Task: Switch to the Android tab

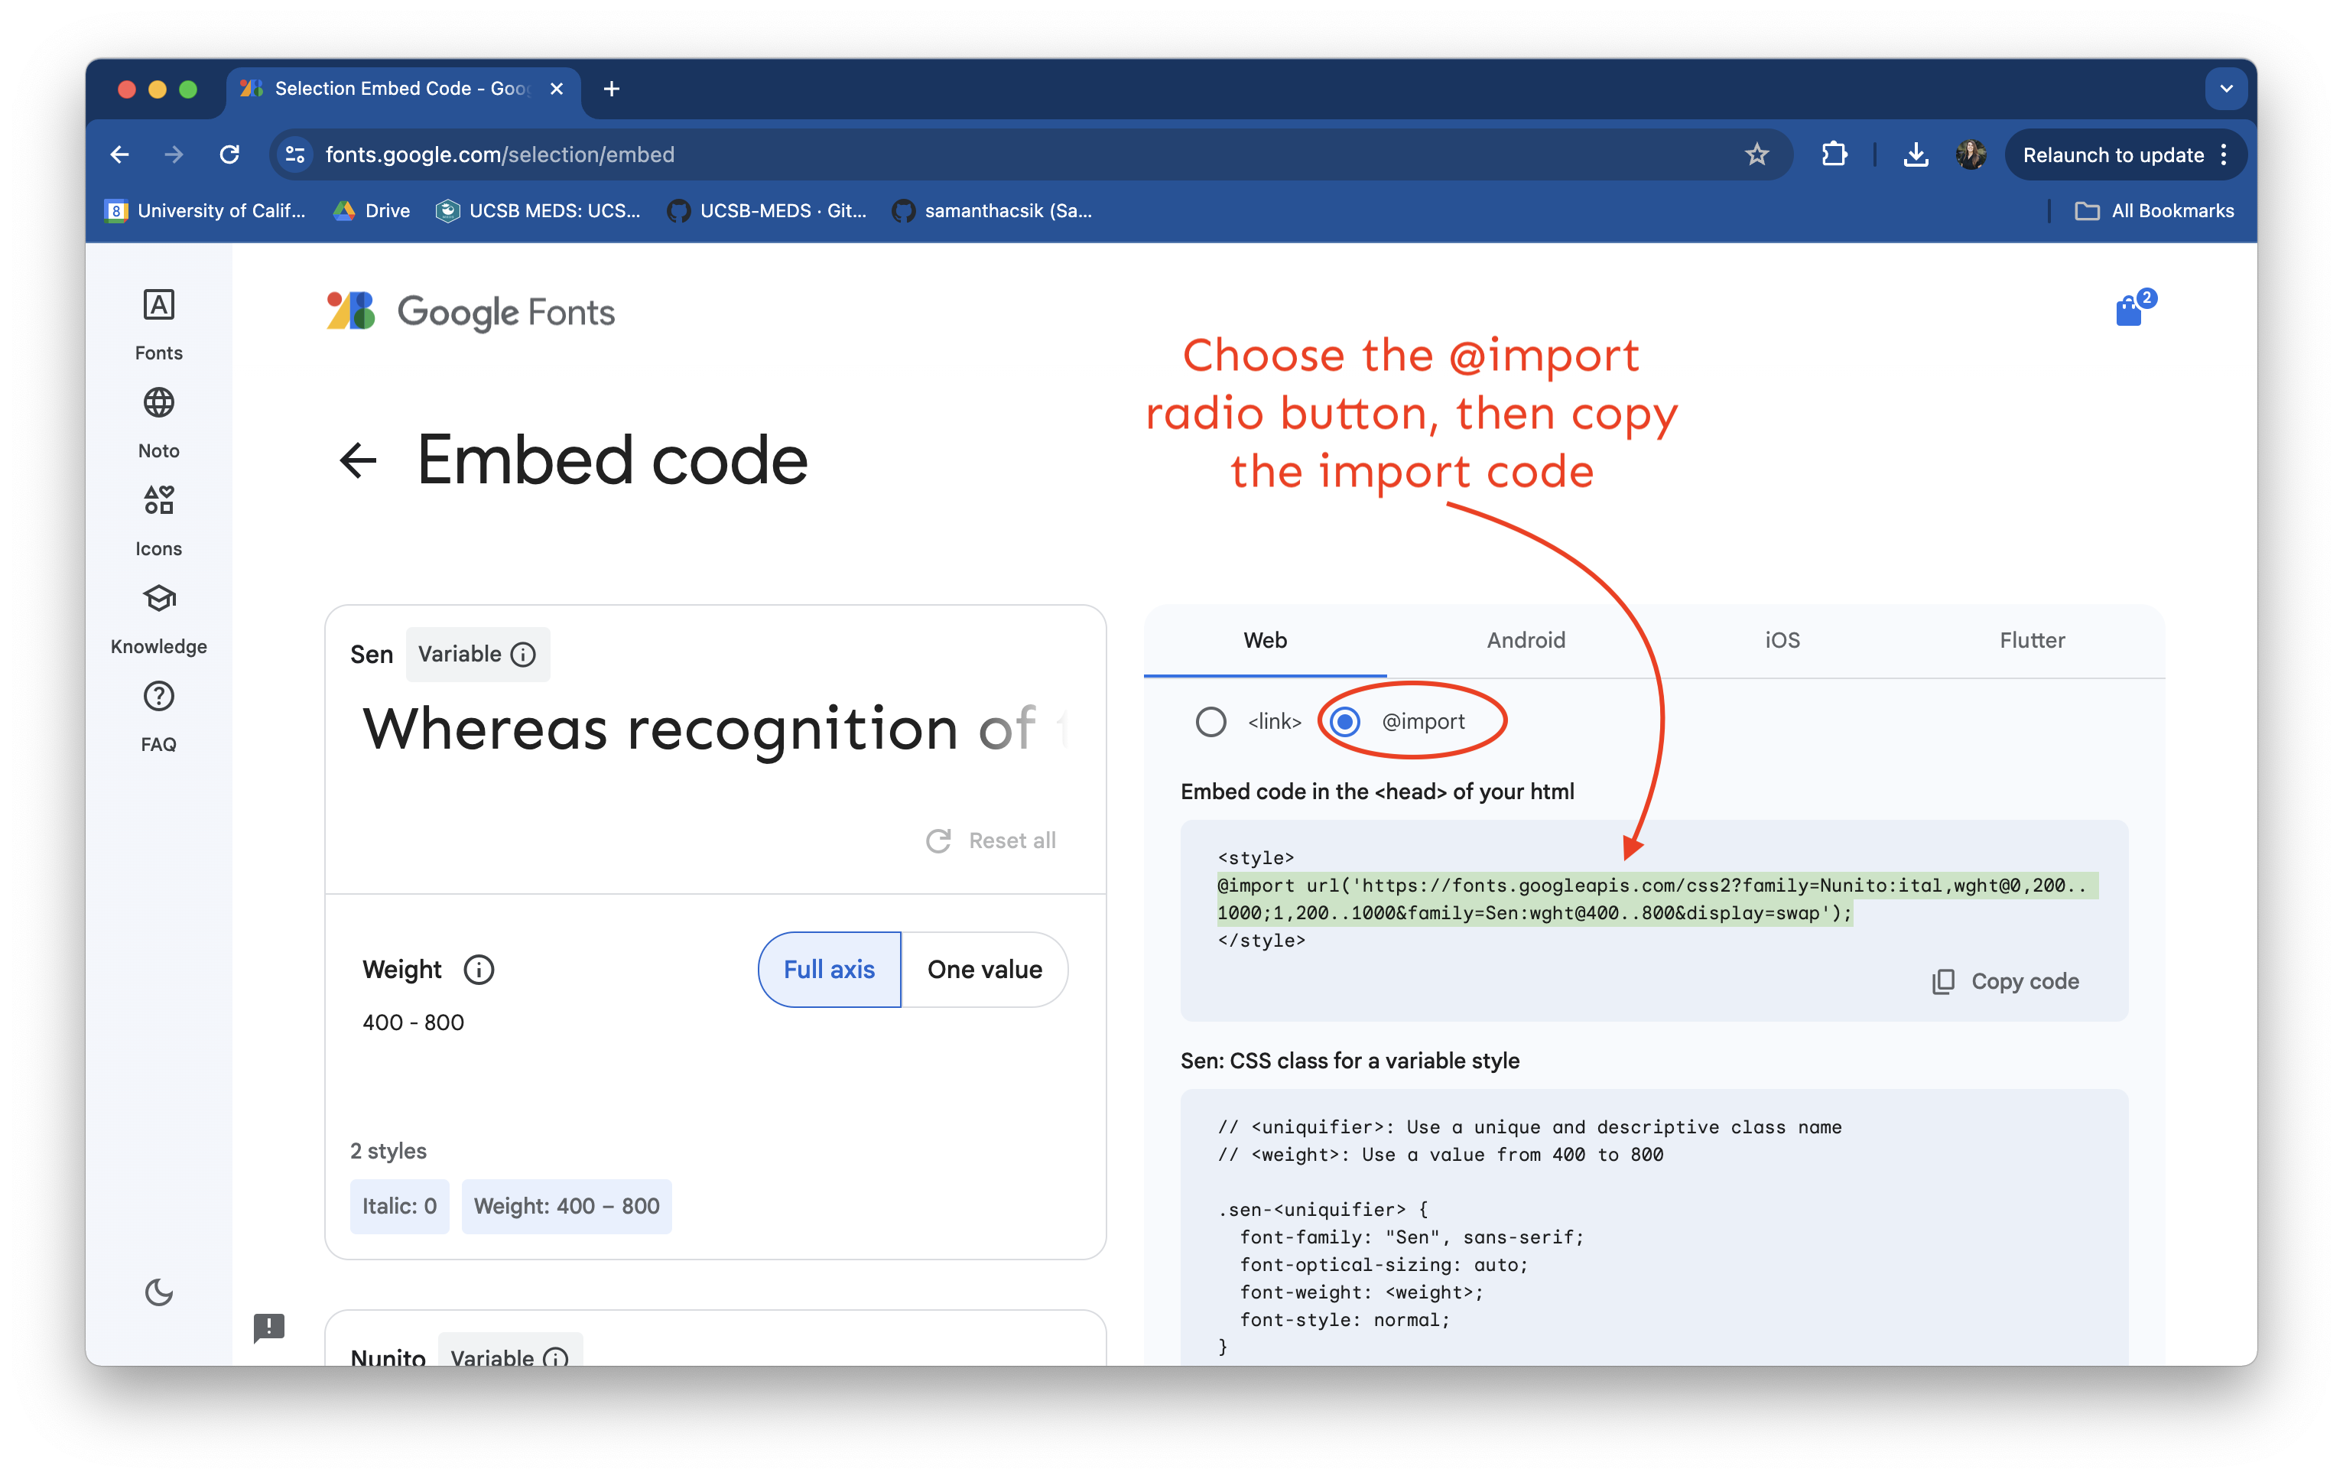Action: tap(1525, 640)
